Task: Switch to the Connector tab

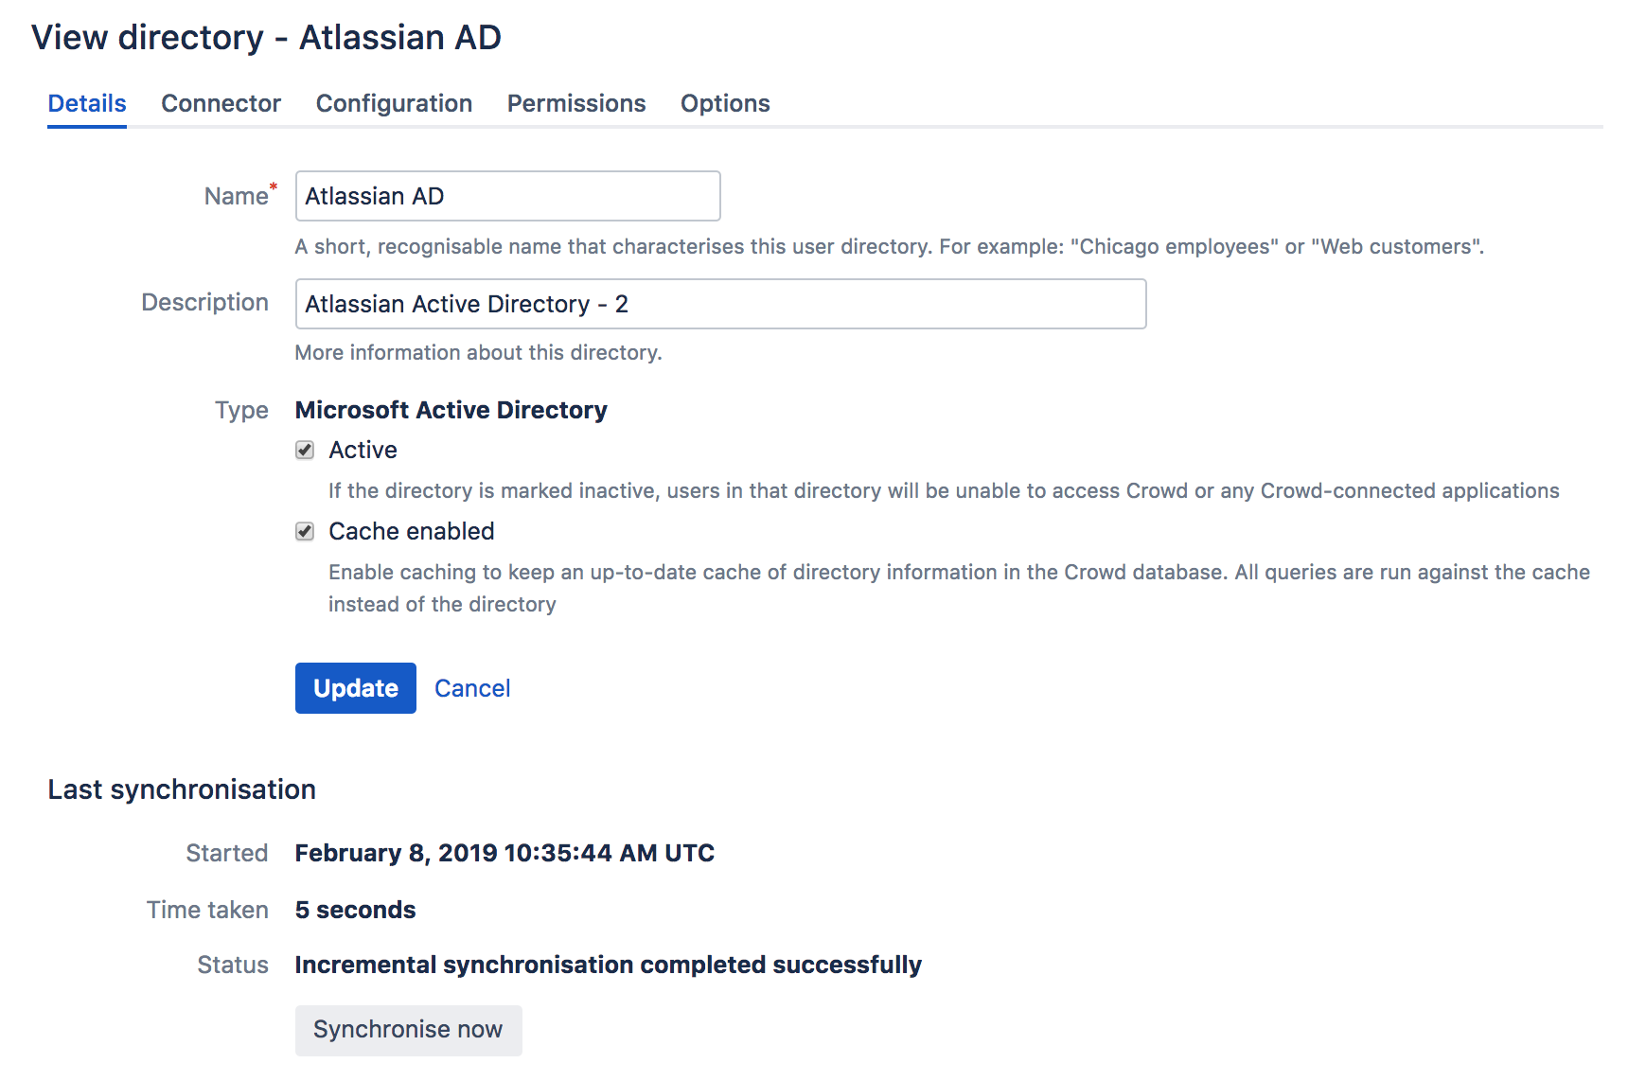Action: point(221,103)
